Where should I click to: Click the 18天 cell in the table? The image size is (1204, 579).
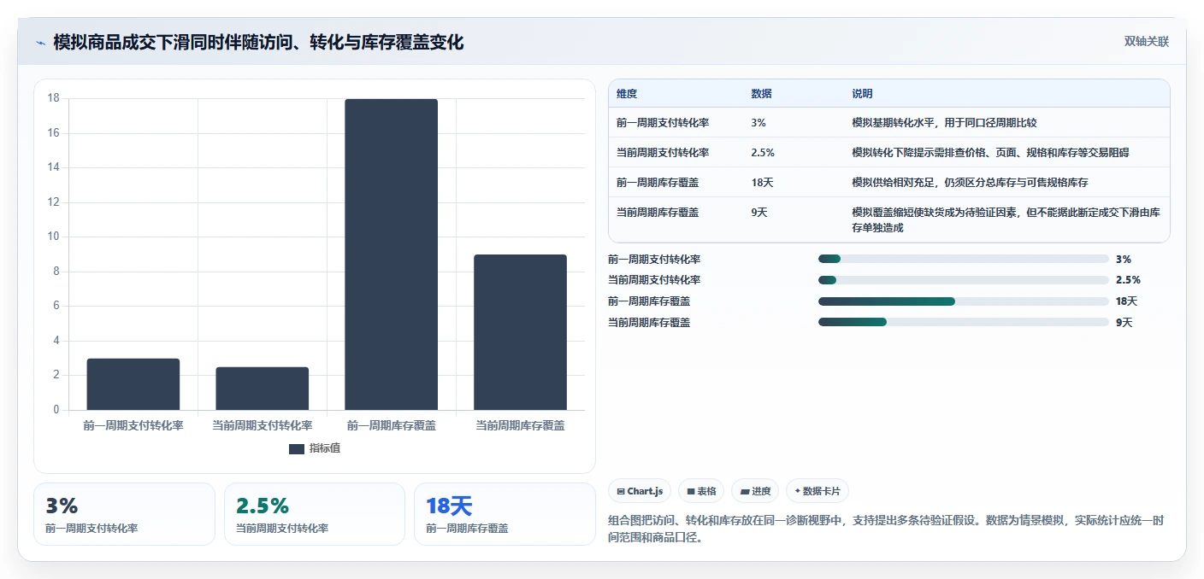pyautogui.click(x=762, y=183)
